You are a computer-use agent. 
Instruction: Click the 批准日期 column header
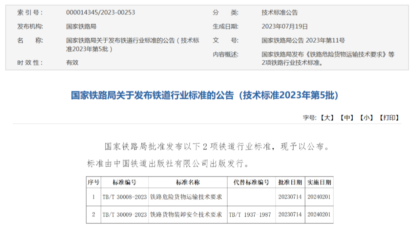coord(290,182)
